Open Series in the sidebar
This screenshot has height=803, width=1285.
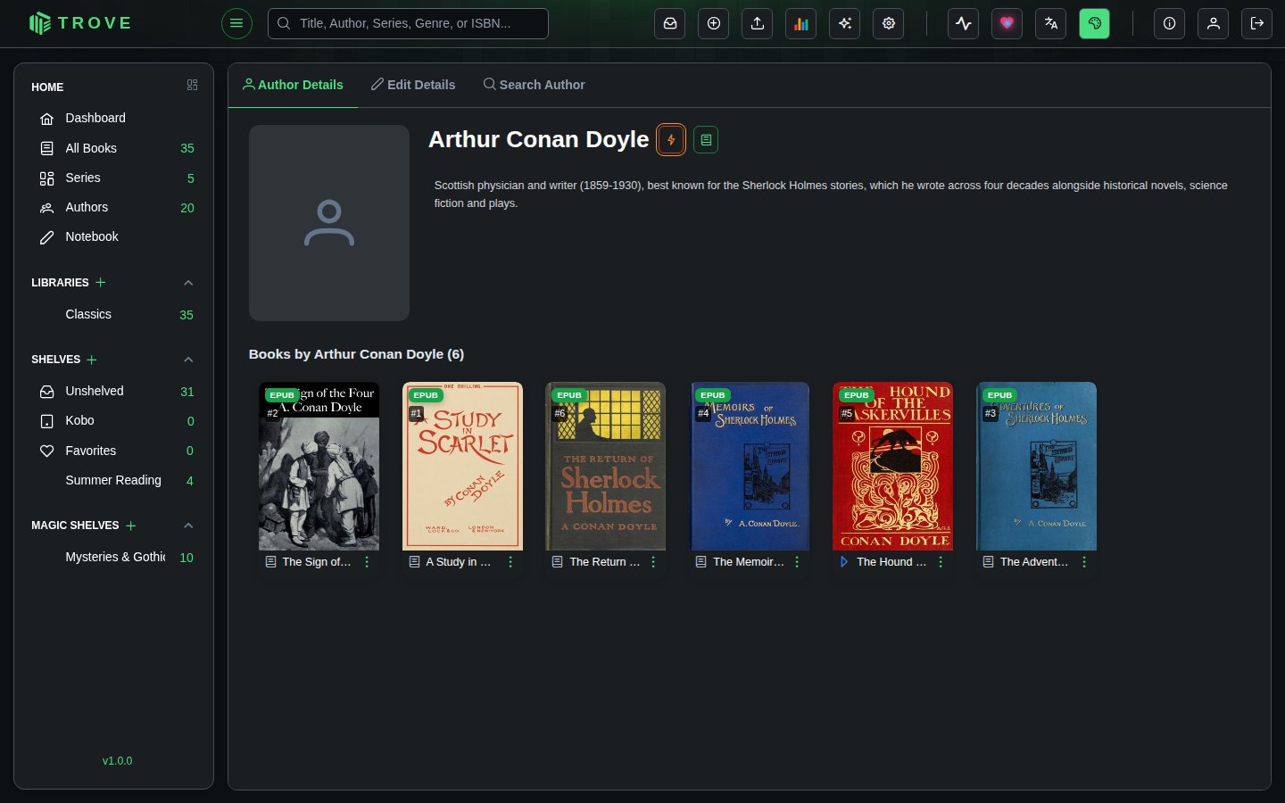pyautogui.click(x=113, y=178)
